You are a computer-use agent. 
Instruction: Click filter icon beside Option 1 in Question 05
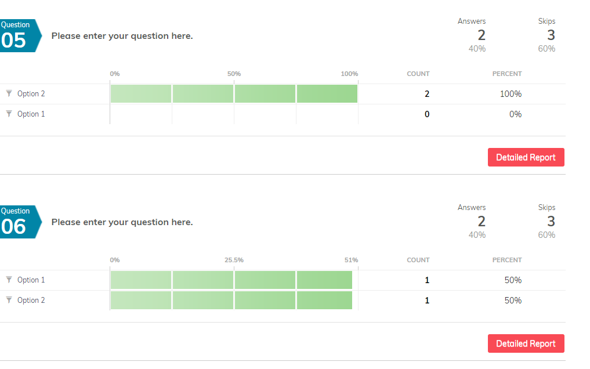click(9, 114)
